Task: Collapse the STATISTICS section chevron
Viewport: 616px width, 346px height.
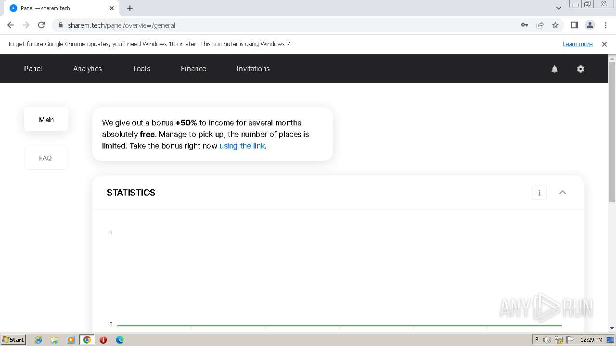Action: coord(563,192)
